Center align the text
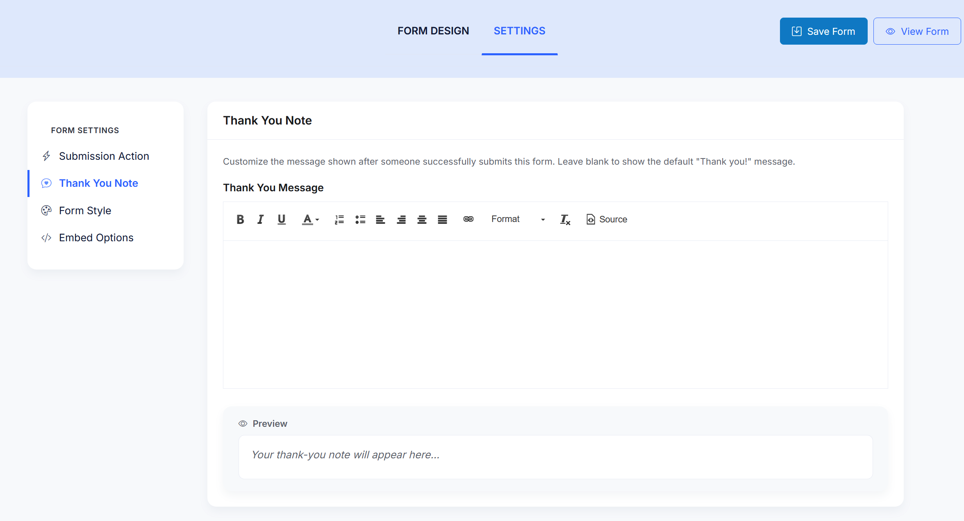The width and height of the screenshot is (964, 521). point(422,220)
